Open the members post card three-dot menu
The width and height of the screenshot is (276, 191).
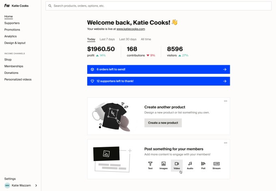(x=226, y=143)
